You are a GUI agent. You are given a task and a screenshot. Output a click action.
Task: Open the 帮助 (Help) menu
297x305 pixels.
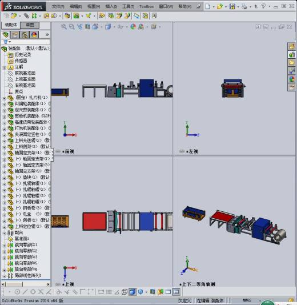(x=185, y=6)
